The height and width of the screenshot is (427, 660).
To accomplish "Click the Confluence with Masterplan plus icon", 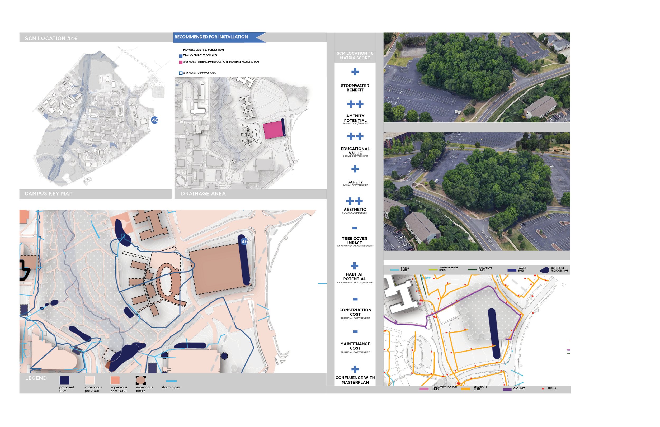I will (x=355, y=369).
